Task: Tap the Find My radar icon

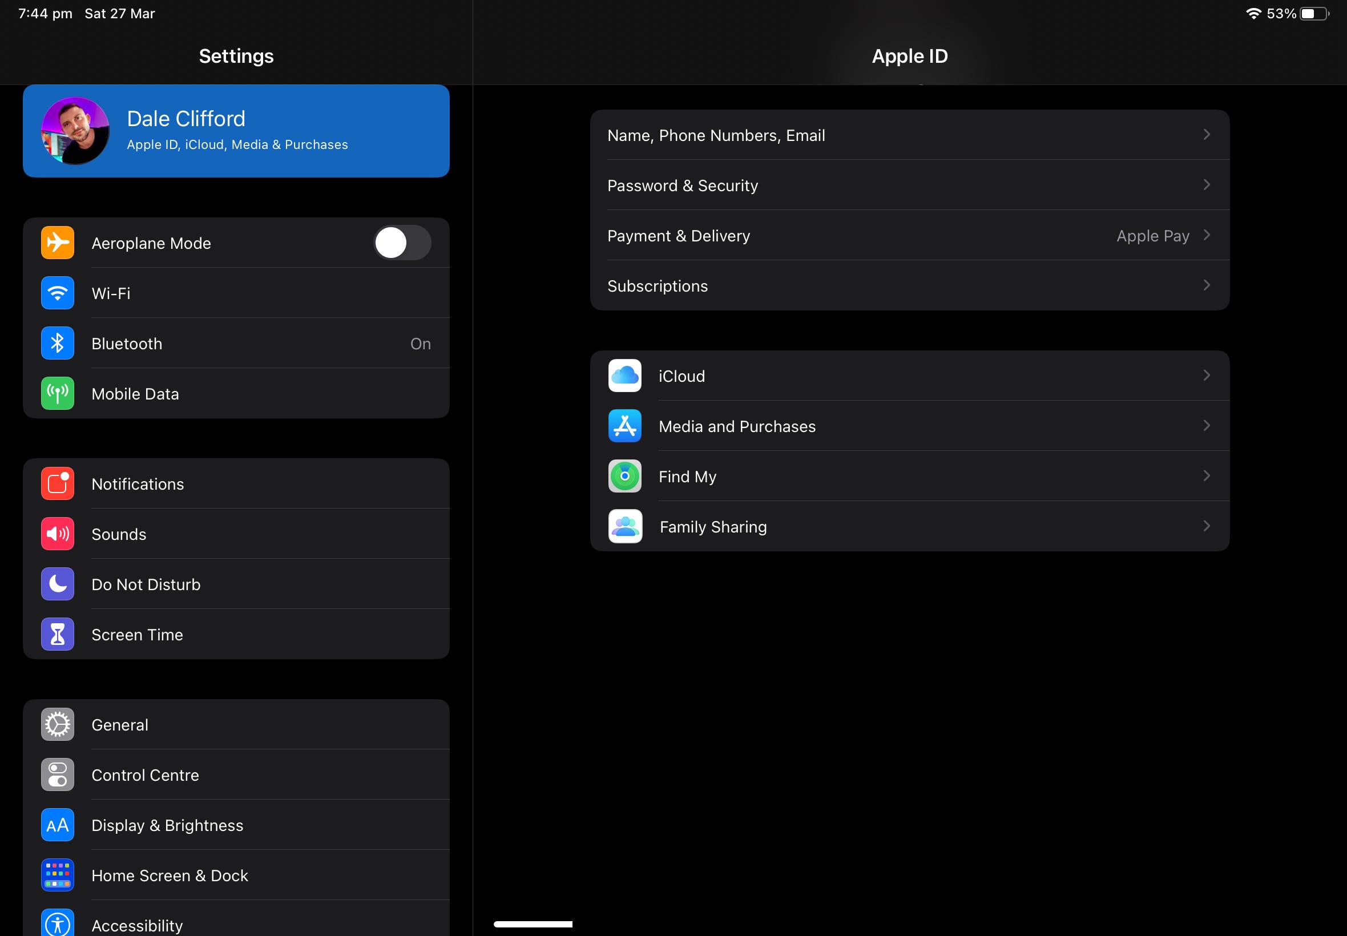Action: coord(624,476)
